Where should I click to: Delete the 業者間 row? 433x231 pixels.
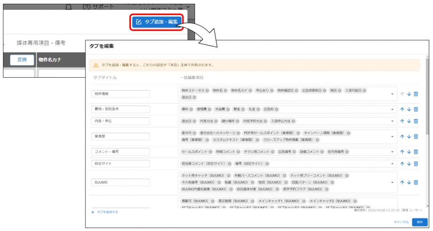pos(416,136)
